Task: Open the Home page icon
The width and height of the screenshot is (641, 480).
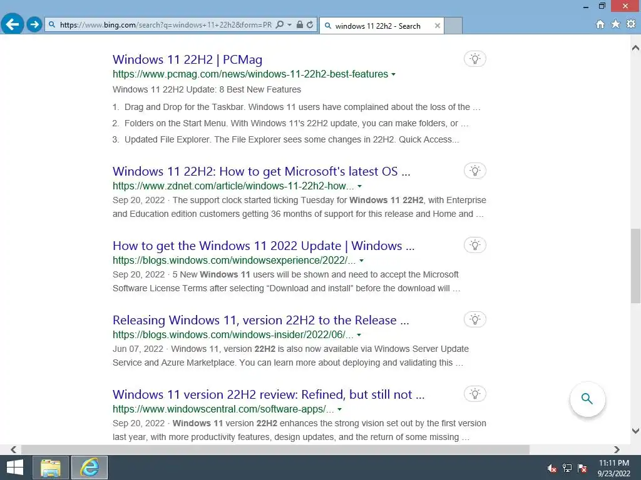Action: click(x=600, y=24)
